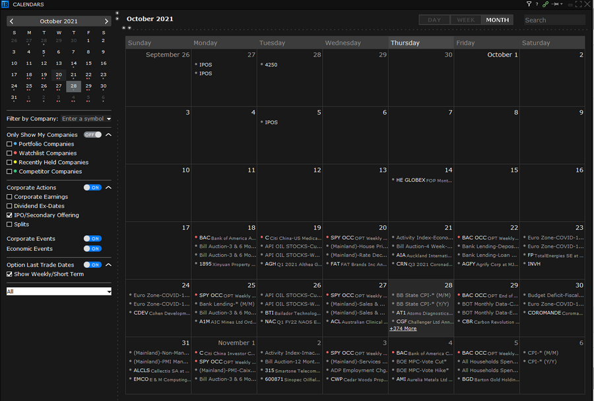Click the +374 More link on October 28
Image resolution: width=594 pixels, height=401 pixels.
tap(403, 329)
